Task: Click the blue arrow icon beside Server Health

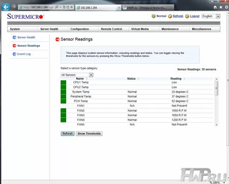Action: pos(14,37)
